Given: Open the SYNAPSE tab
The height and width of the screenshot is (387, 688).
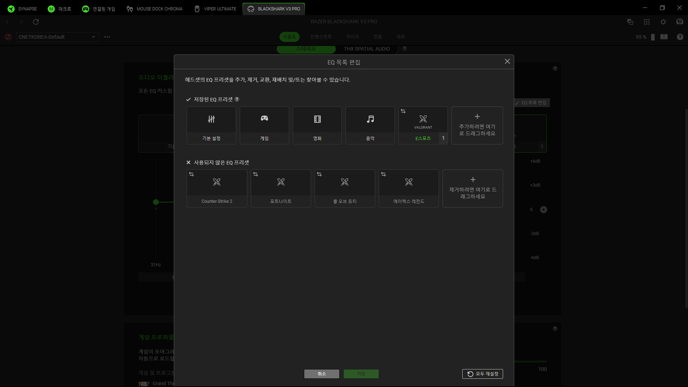Looking at the screenshot, I should (22, 9).
